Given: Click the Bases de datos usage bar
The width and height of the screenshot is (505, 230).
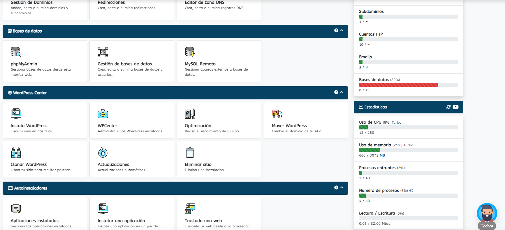Looking at the screenshot, I should [409, 85].
